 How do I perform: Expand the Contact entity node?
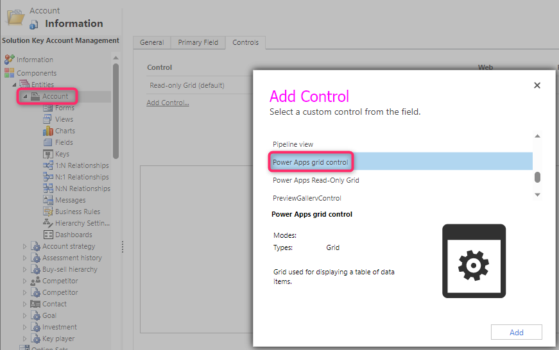pos(24,304)
